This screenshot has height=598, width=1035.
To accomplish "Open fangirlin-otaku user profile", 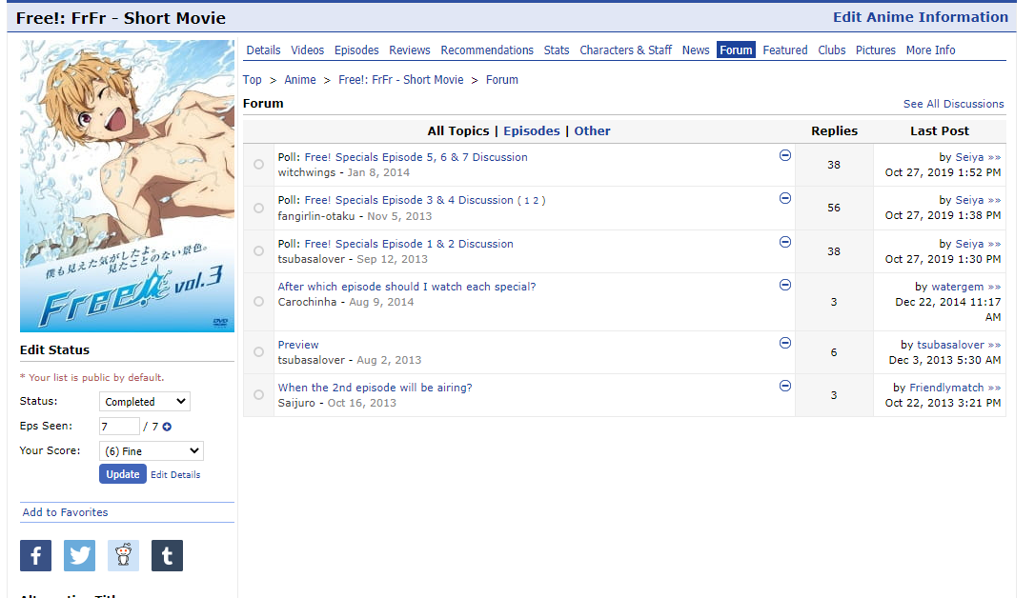I will point(316,216).
